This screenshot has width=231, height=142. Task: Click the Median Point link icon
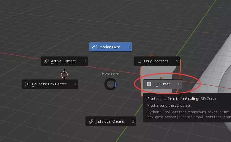click(95, 47)
